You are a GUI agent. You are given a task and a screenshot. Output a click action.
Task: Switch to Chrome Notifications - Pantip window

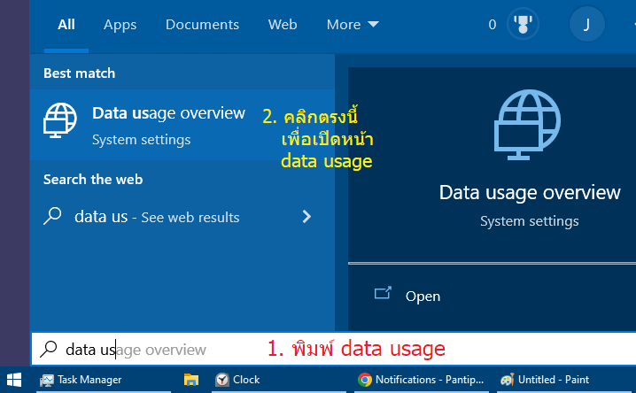422,380
